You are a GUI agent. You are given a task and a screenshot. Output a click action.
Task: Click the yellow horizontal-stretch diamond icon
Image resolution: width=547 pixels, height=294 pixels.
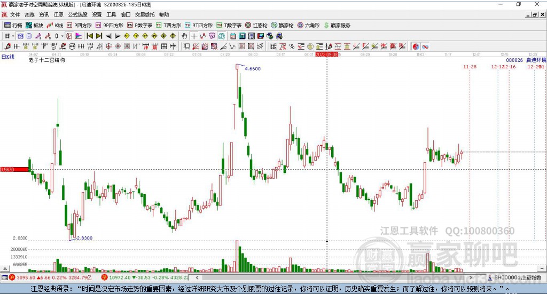tap(145, 36)
